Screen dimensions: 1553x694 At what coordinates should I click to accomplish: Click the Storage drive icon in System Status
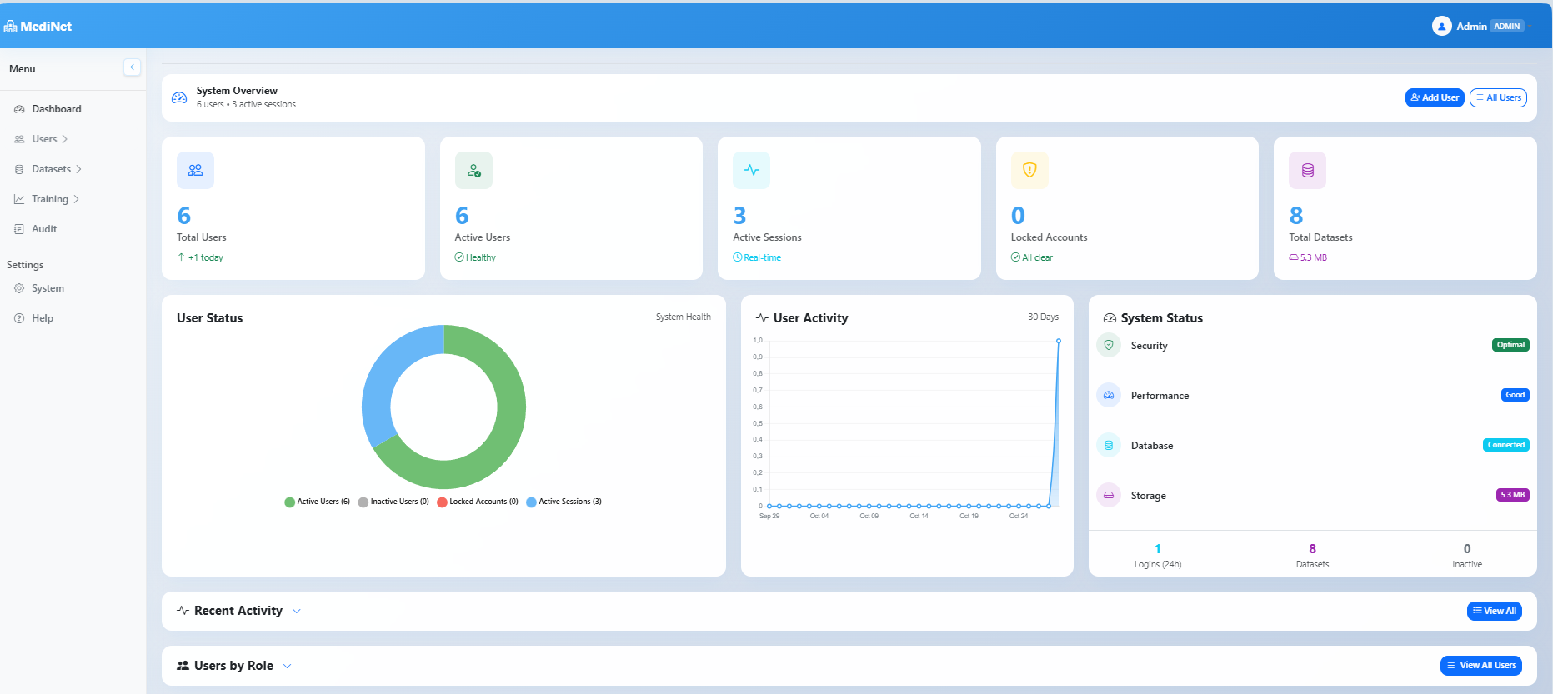pyautogui.click(x=1109, y=495)
